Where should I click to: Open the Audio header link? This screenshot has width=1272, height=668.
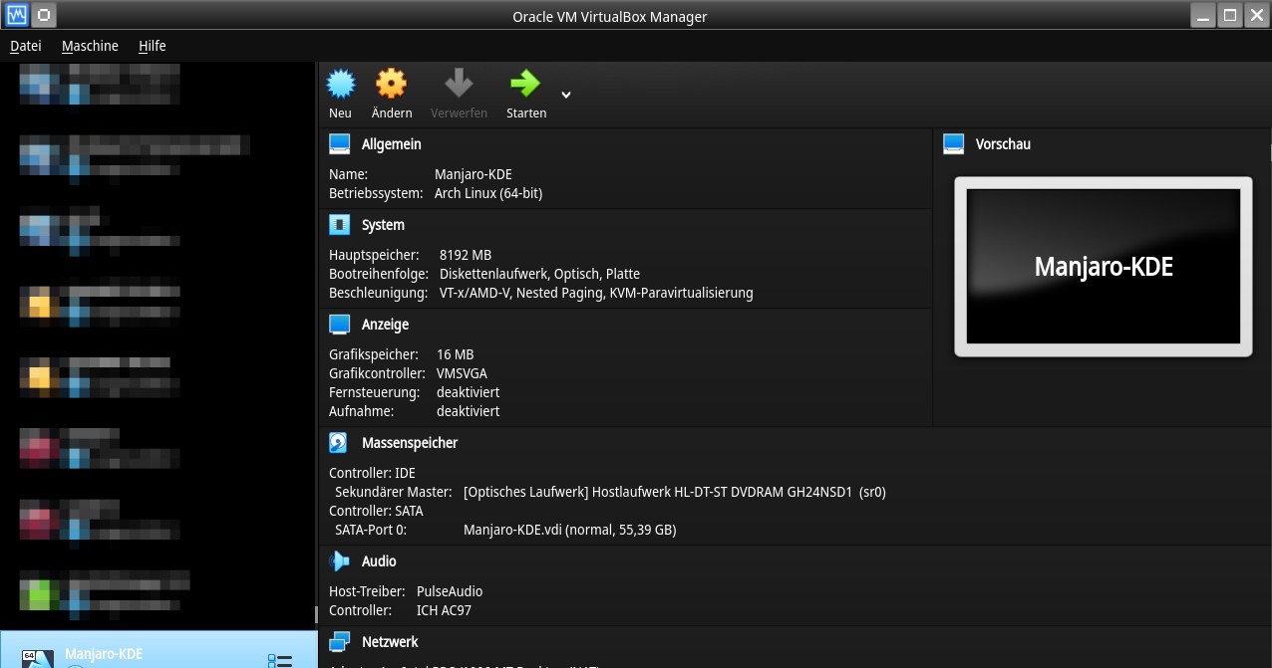tap(379, 561)
